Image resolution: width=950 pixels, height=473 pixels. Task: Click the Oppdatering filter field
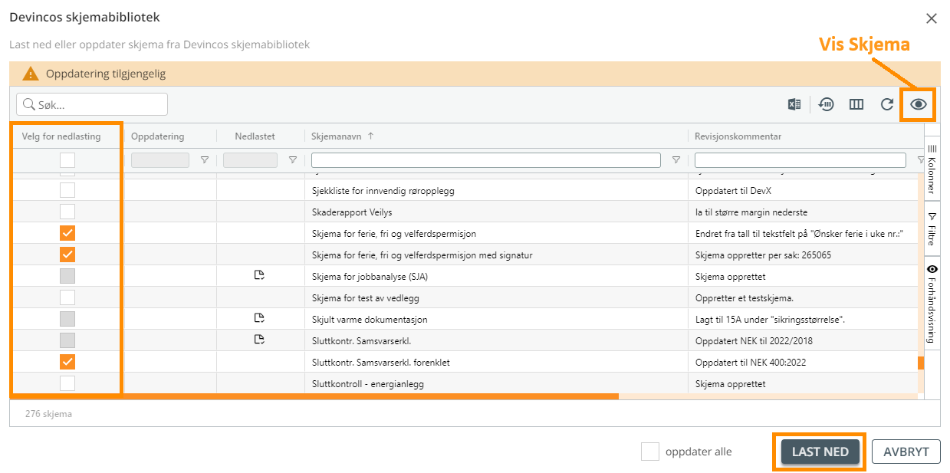coord(160,160)
